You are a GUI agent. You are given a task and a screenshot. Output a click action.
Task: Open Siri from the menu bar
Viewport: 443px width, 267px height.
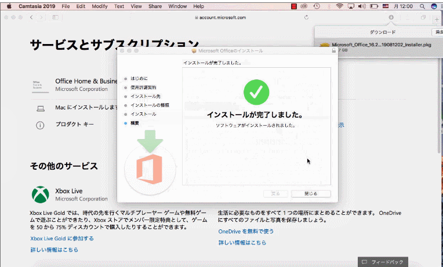(434, 6)
